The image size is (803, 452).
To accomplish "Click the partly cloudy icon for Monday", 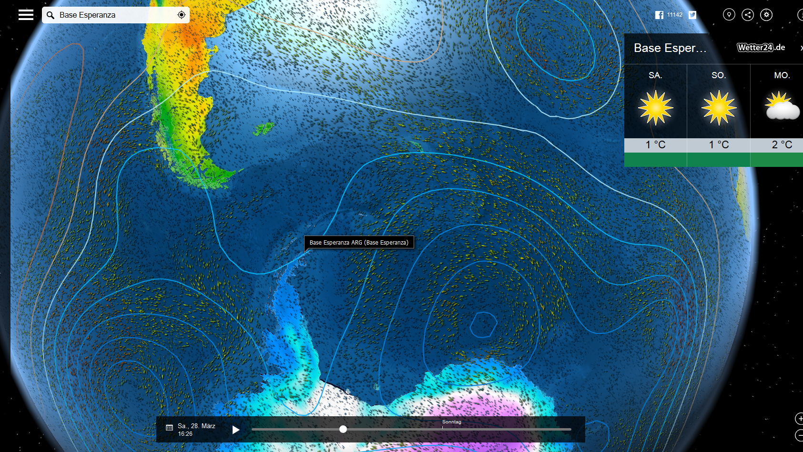I will coord(782,106).
